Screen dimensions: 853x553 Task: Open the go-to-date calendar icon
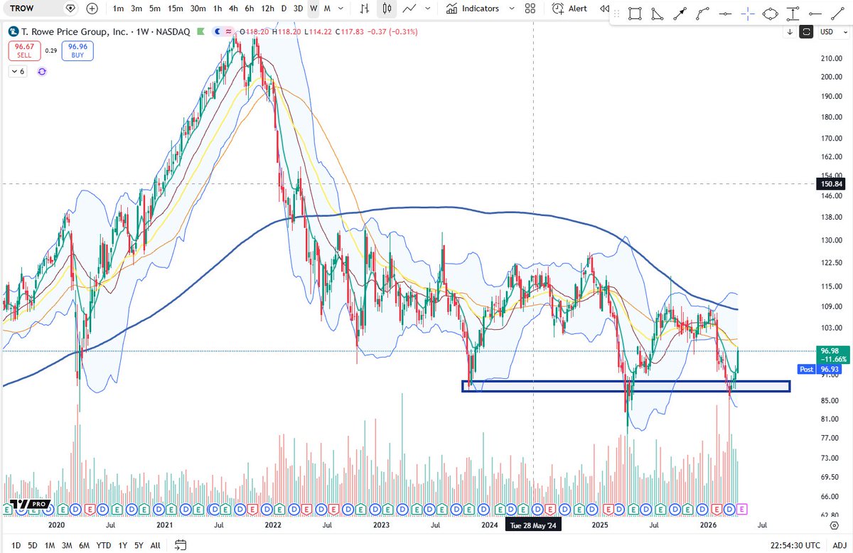(181, 545)
